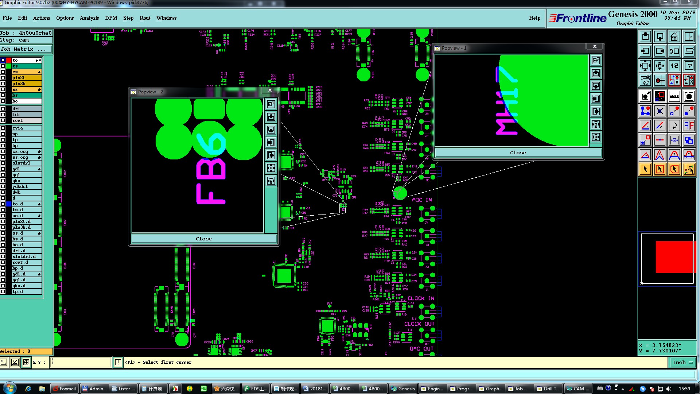
Task: Open the Inch units dropdown
Action: click(x=682, y=362)
